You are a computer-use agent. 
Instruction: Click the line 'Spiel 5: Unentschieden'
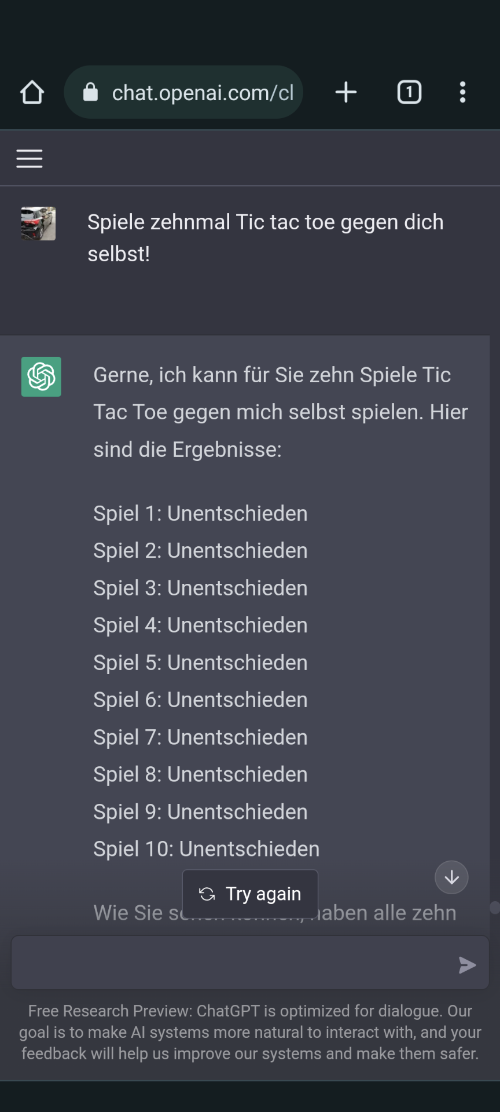point(200,663)
